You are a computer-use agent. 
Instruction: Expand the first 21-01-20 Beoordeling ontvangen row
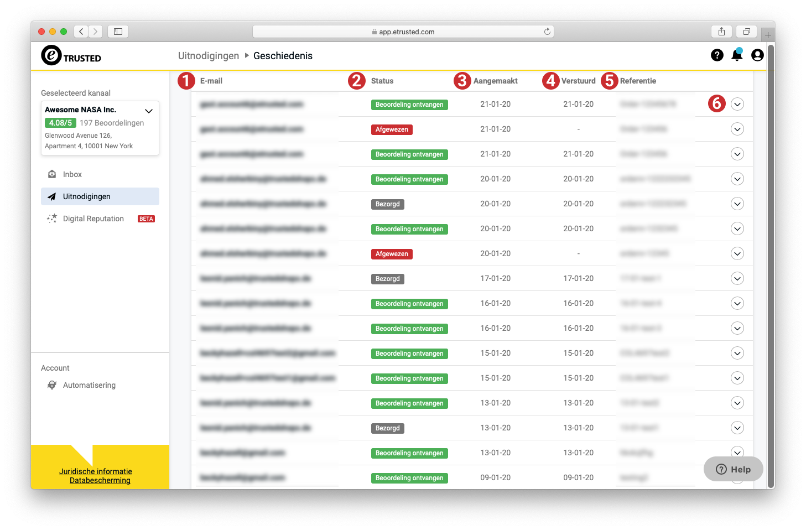click(x=737, y=104)
